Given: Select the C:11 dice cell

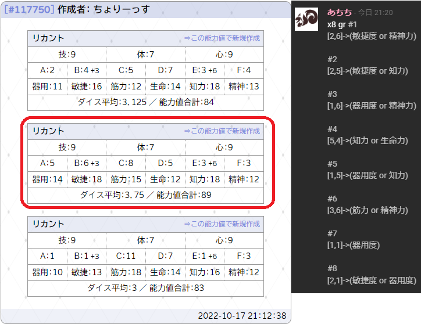Looking at the screenshot, I should pyautogui.click(x=126, y=256).
